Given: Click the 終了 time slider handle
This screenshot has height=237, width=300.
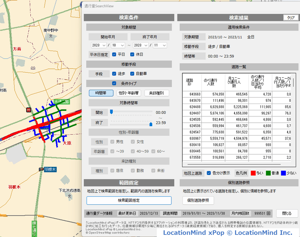Looking at the screenshot, I should click(151, 124).
